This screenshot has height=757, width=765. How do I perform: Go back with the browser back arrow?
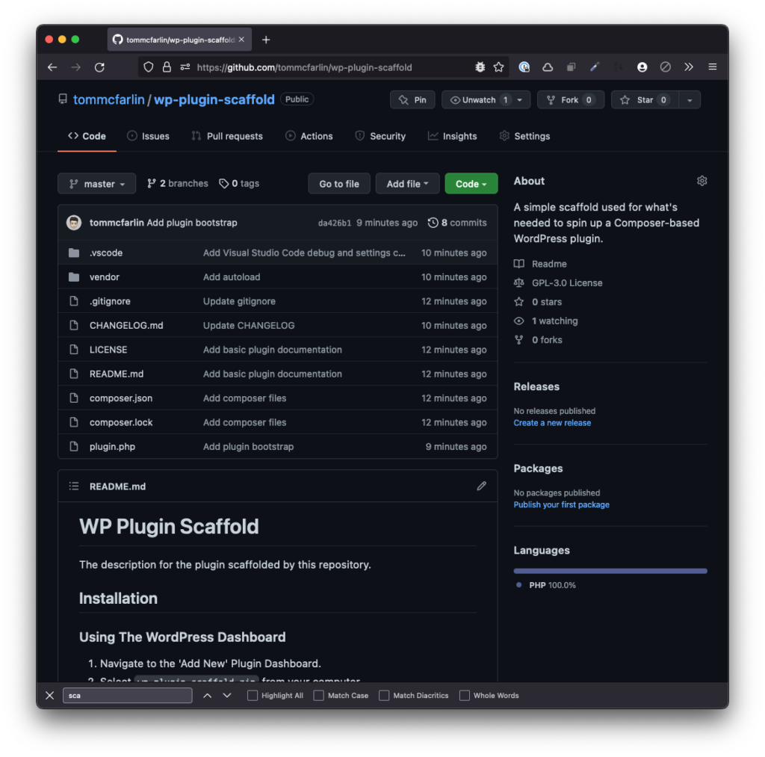point(52,67)
